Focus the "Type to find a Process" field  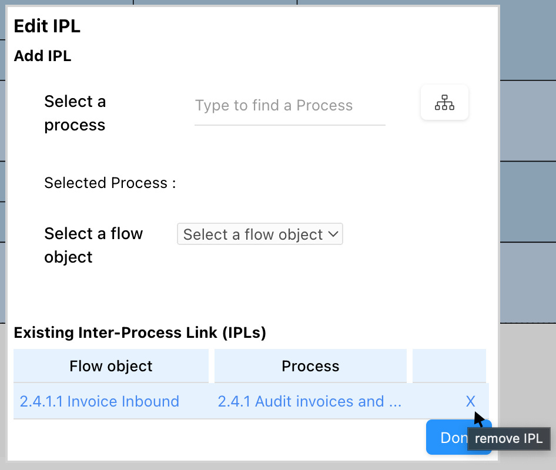[x=289, y=106]
